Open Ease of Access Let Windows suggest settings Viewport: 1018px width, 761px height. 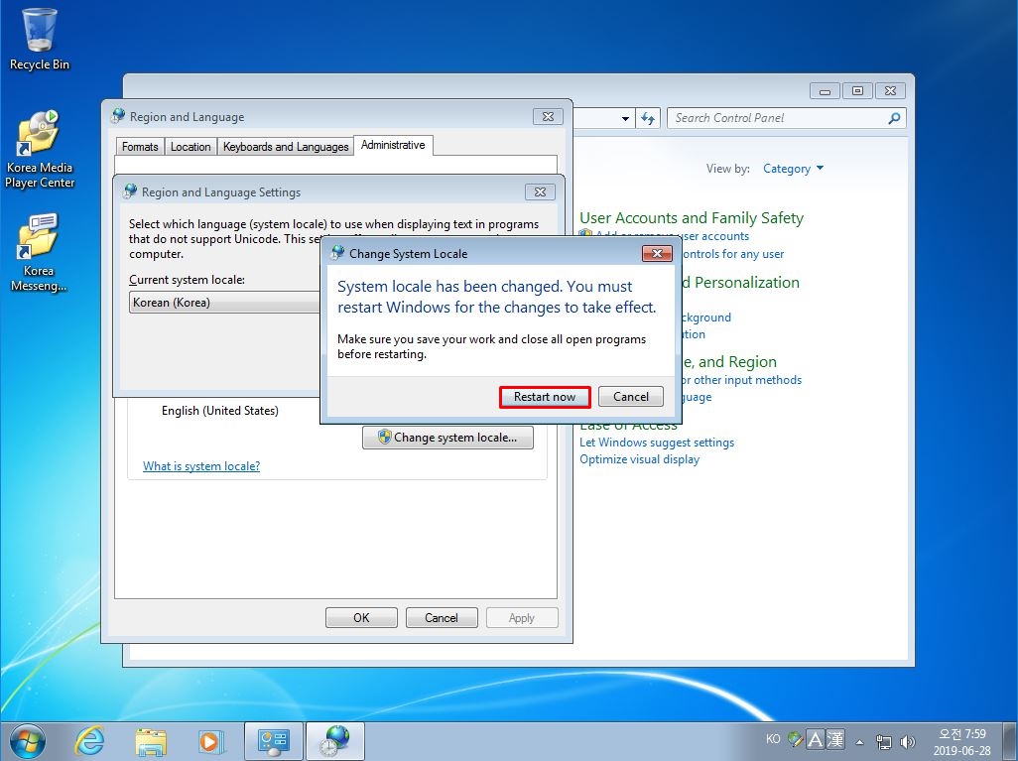(657, 443)
